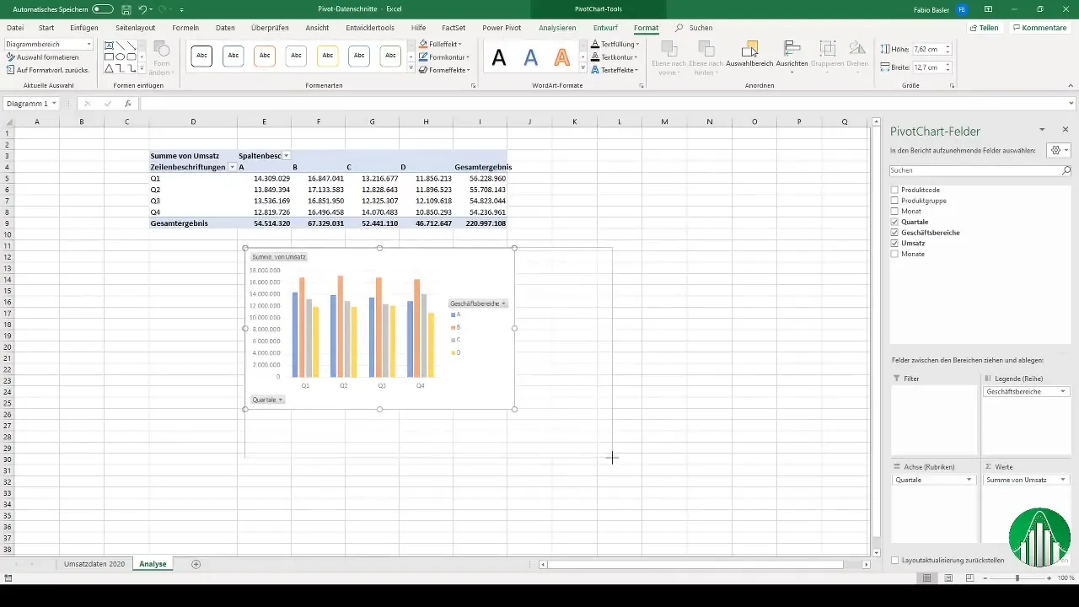Open Summe von Umsatz dropdown in Werte area

click(1063, 480)
